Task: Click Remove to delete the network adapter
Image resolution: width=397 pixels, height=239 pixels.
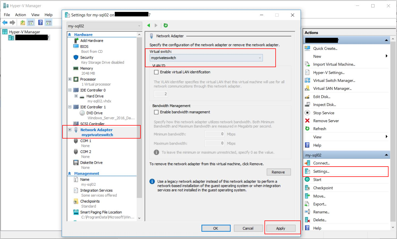Action: click(278, 172)
